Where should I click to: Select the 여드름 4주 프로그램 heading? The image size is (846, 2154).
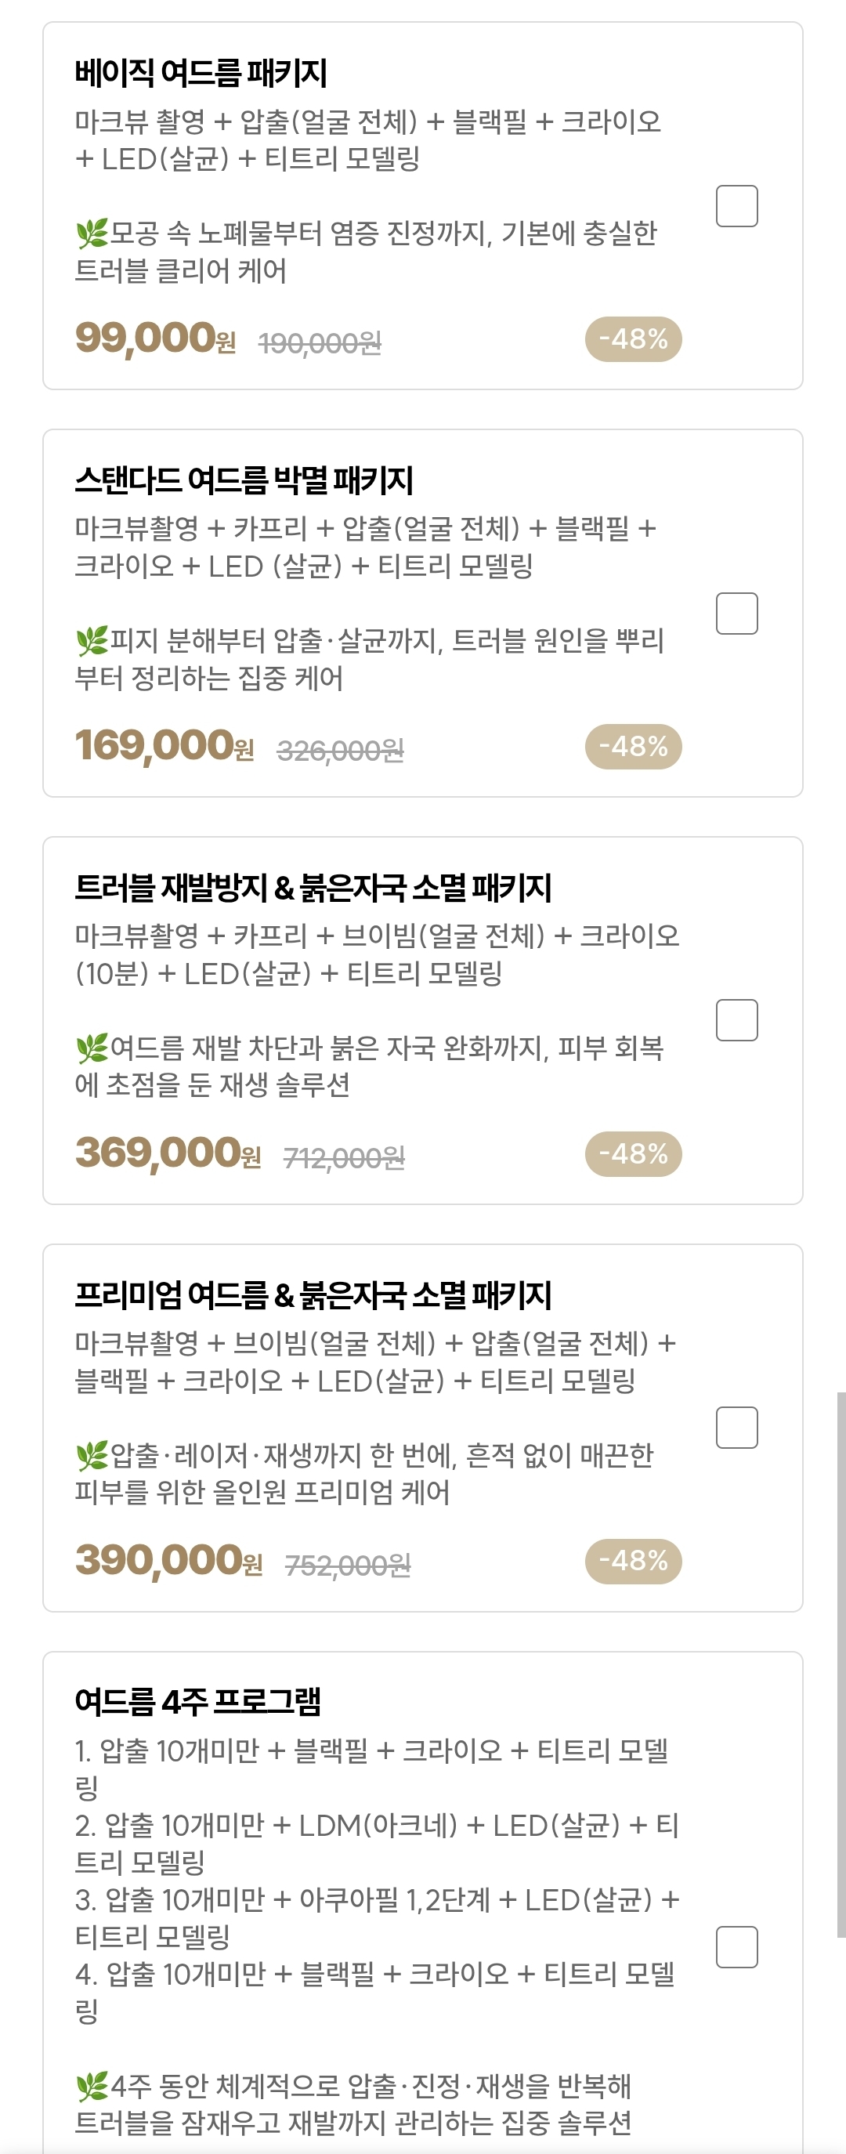pyautogui.click(x=198, y=1701)
